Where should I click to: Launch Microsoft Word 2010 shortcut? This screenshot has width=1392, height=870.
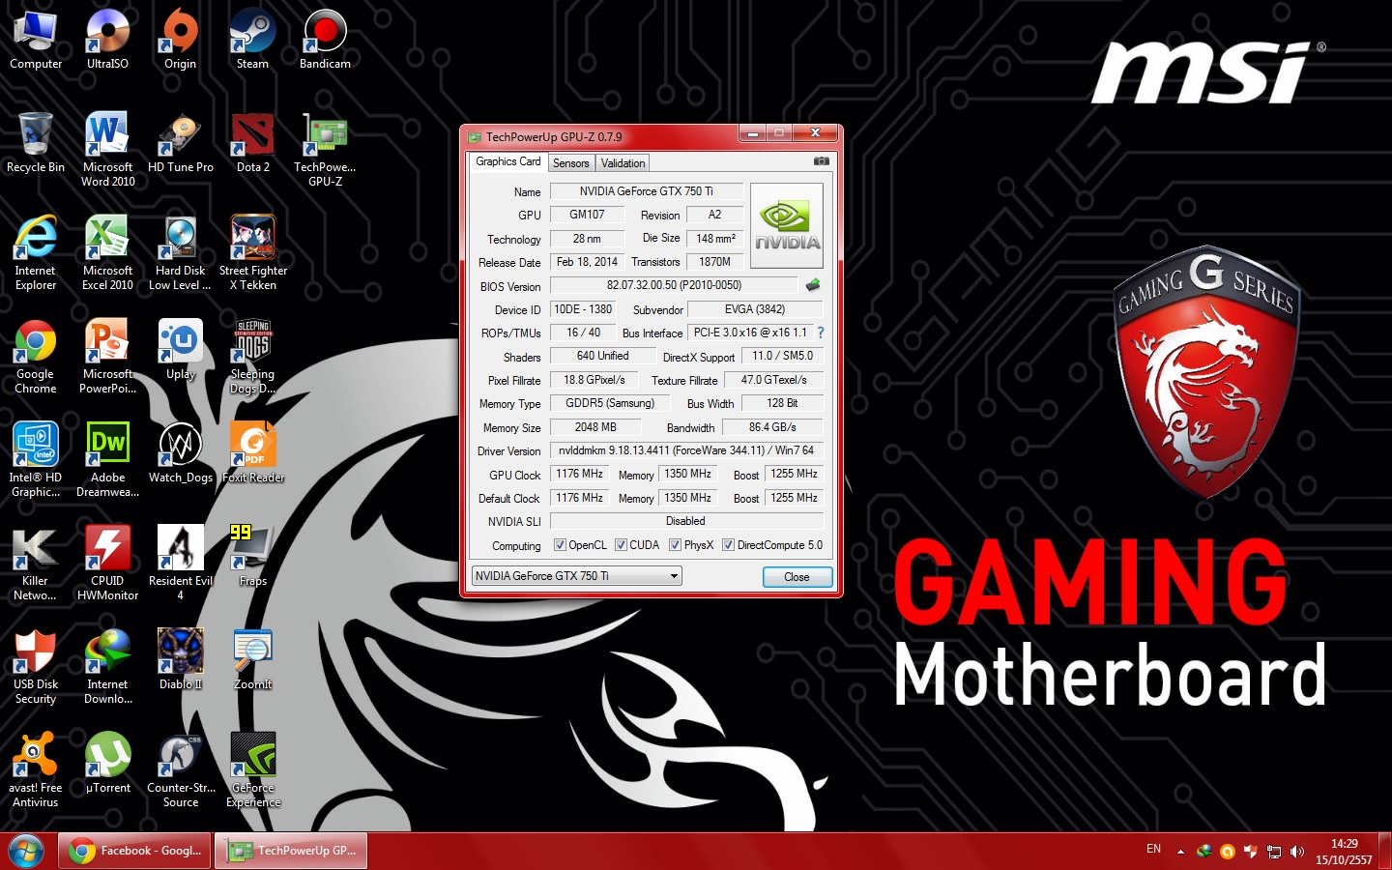(x=107, y=149)
